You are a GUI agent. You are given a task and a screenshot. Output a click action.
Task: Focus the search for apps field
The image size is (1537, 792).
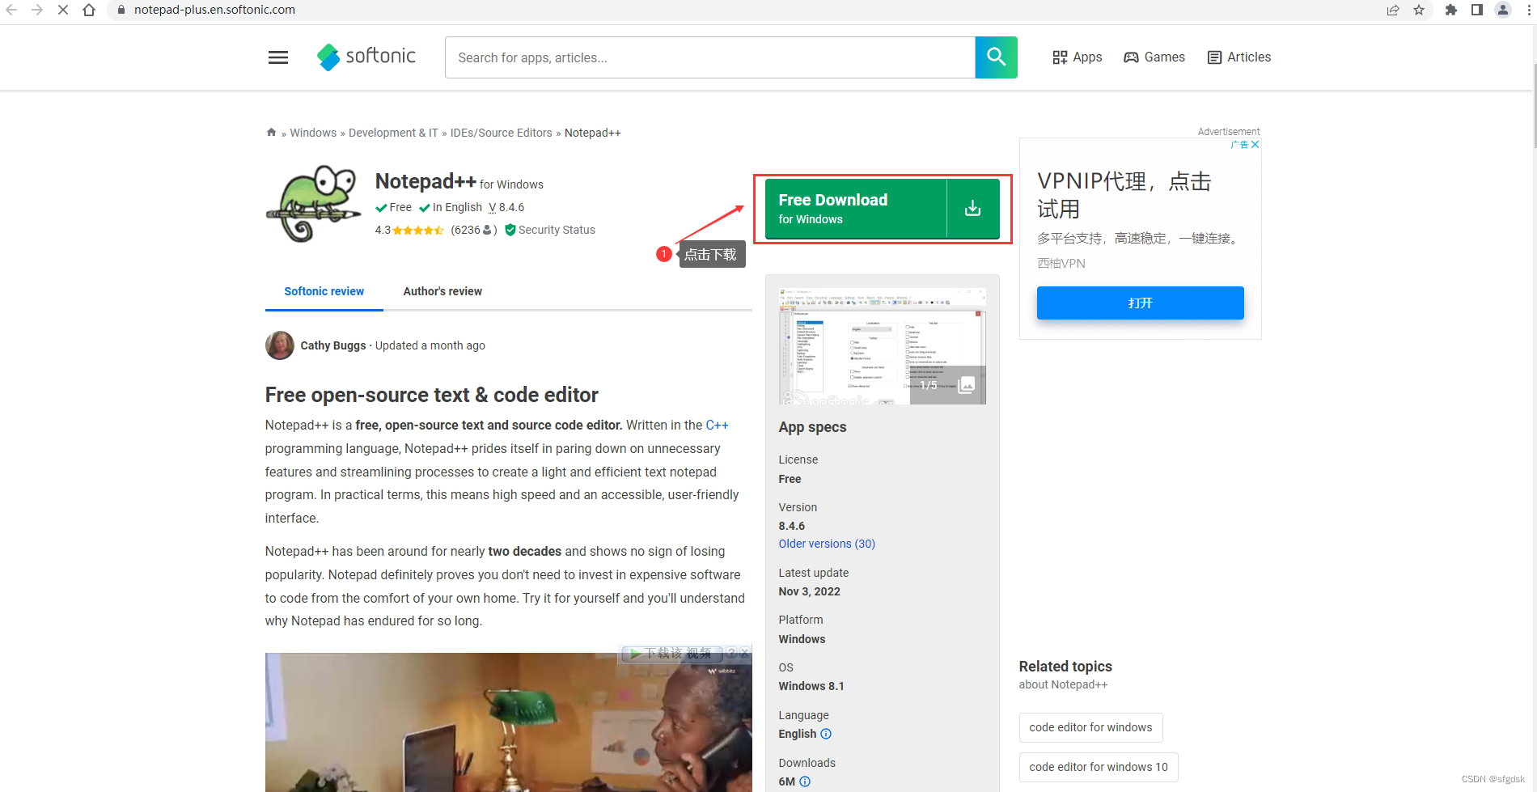[709, 57]
